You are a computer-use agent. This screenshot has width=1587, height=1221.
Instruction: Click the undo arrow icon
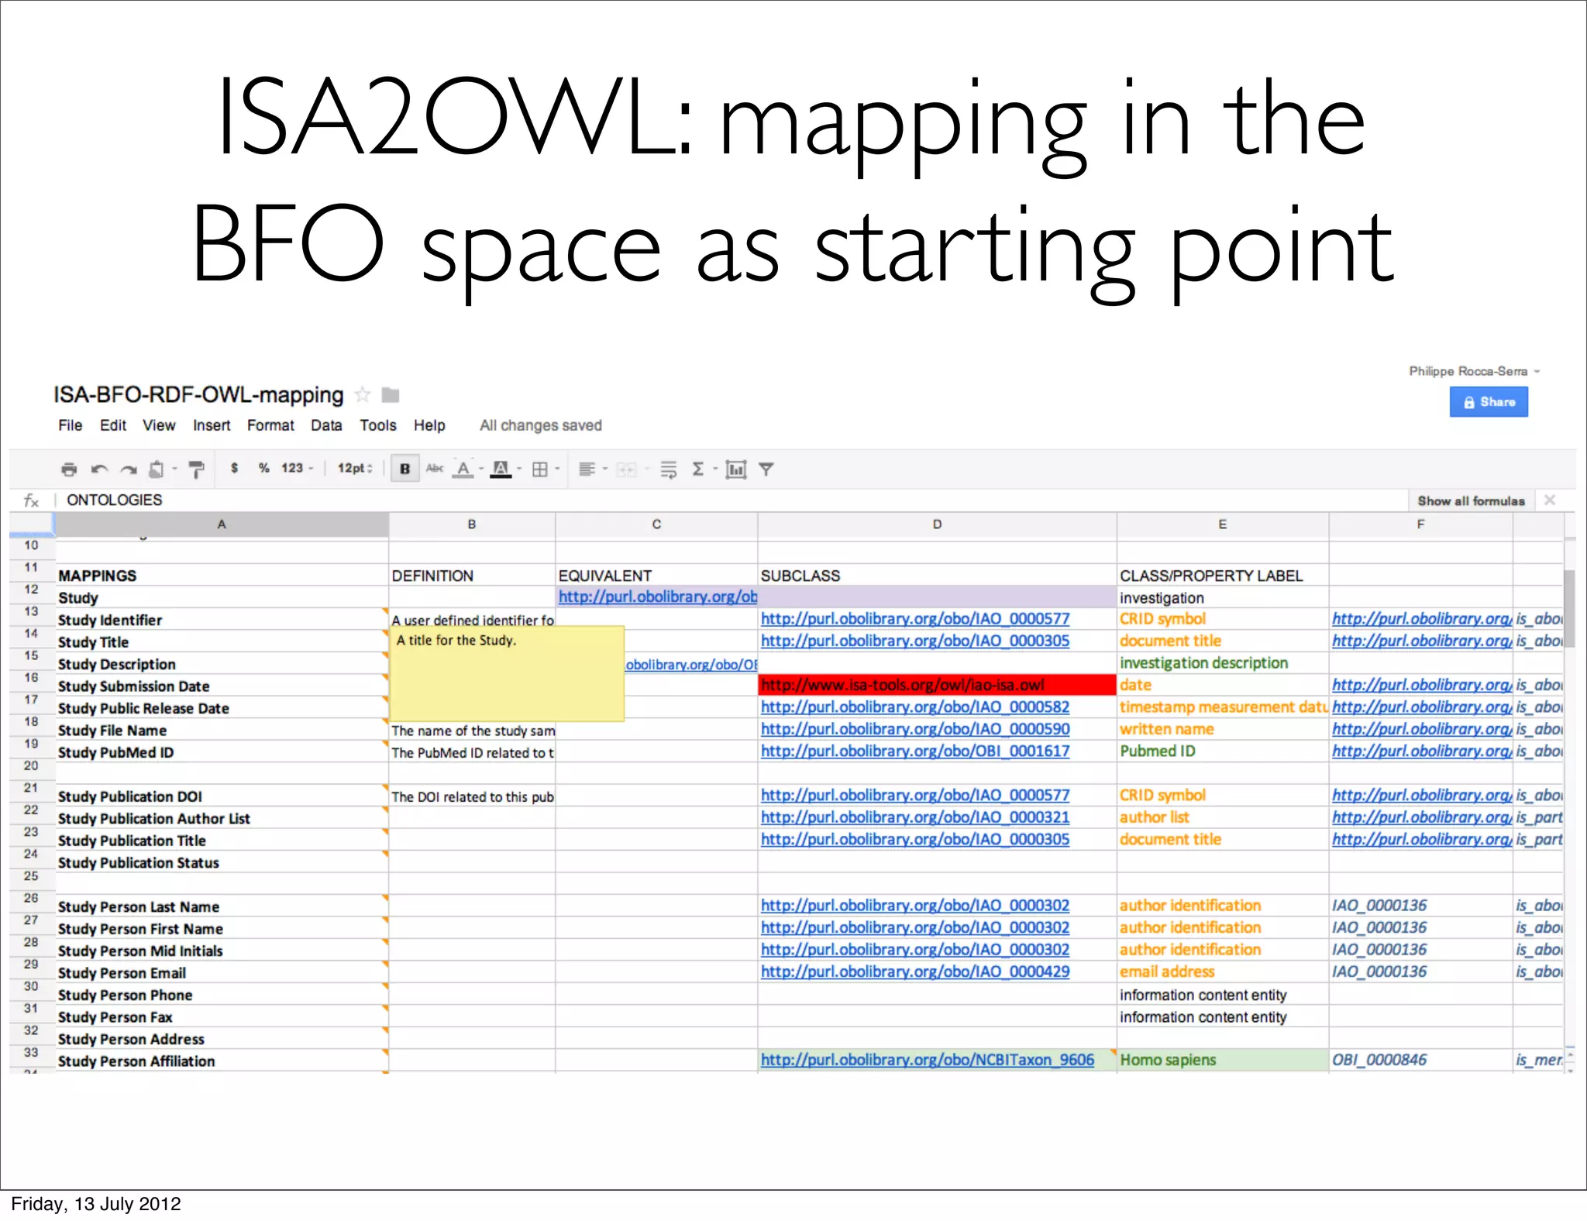click(99, 469)
